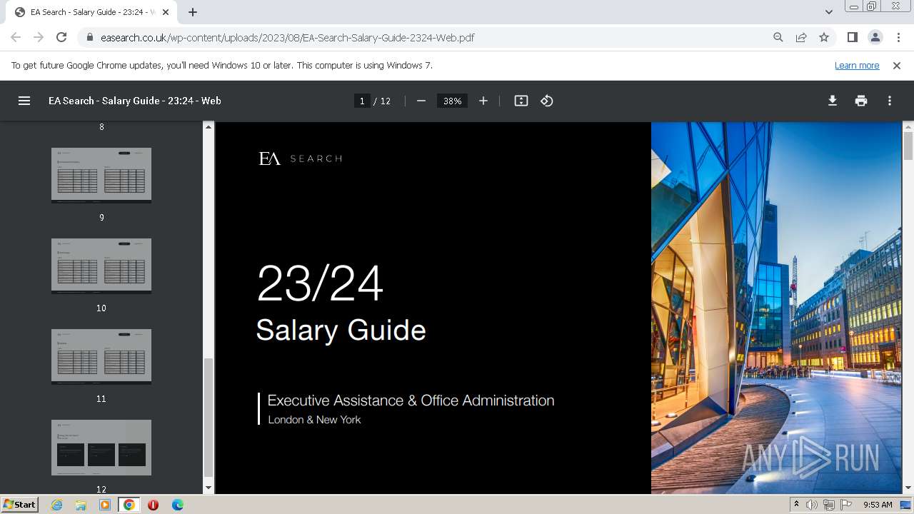914x514 pixels.
Task: Open File Explorer from the taskbar
Action: click(x=81, y=505)
